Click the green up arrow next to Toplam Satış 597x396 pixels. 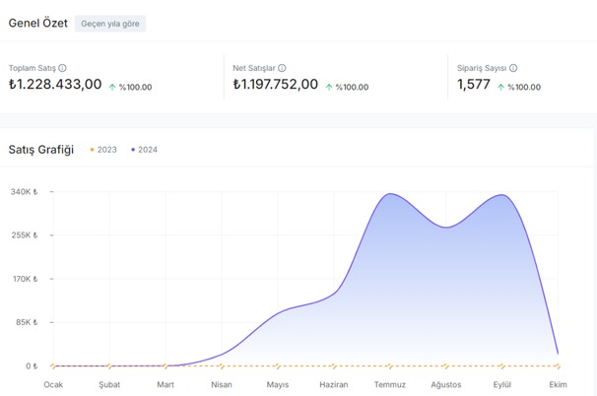[112, 87]
